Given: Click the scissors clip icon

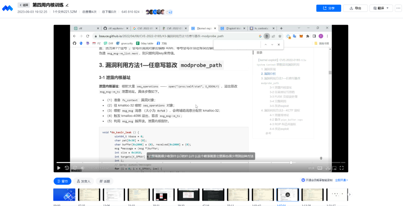Looking at the screenshot, I should tap(328, 168).
